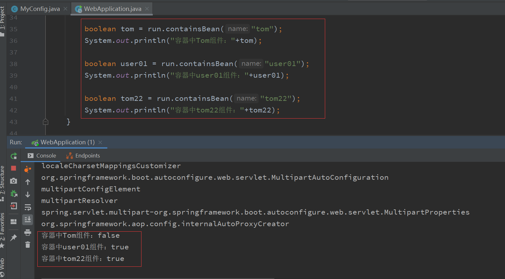
Task: Open the Run panel layout icon
Action: tap(14, 222)
